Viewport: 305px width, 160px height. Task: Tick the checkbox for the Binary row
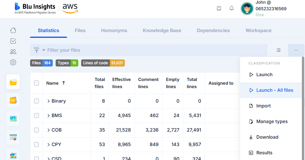click(36, 101)
